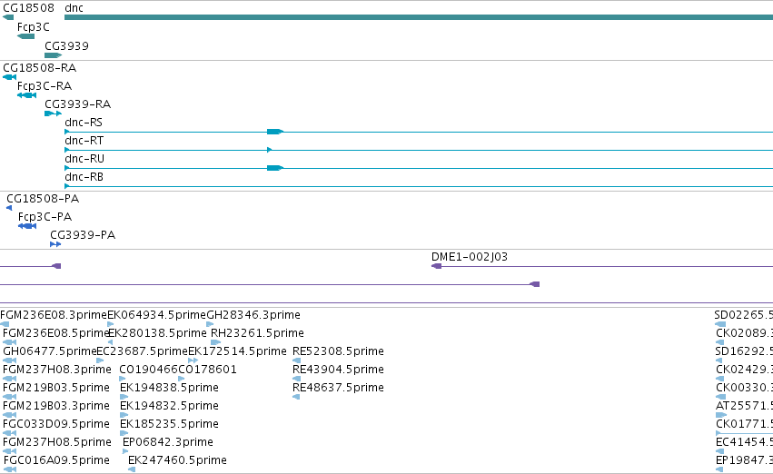Click the CG3939 gene arrow glyph
Image resolution: width=773 pixels, height=474 pixels.
click(53, 55)
